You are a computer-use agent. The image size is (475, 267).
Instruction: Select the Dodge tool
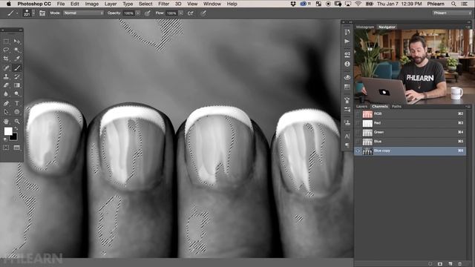(x=17, y=94)
